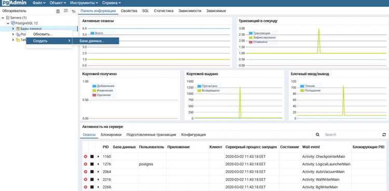
Task: Show the Блокировки activity tab
Action: tap(111, 135)
